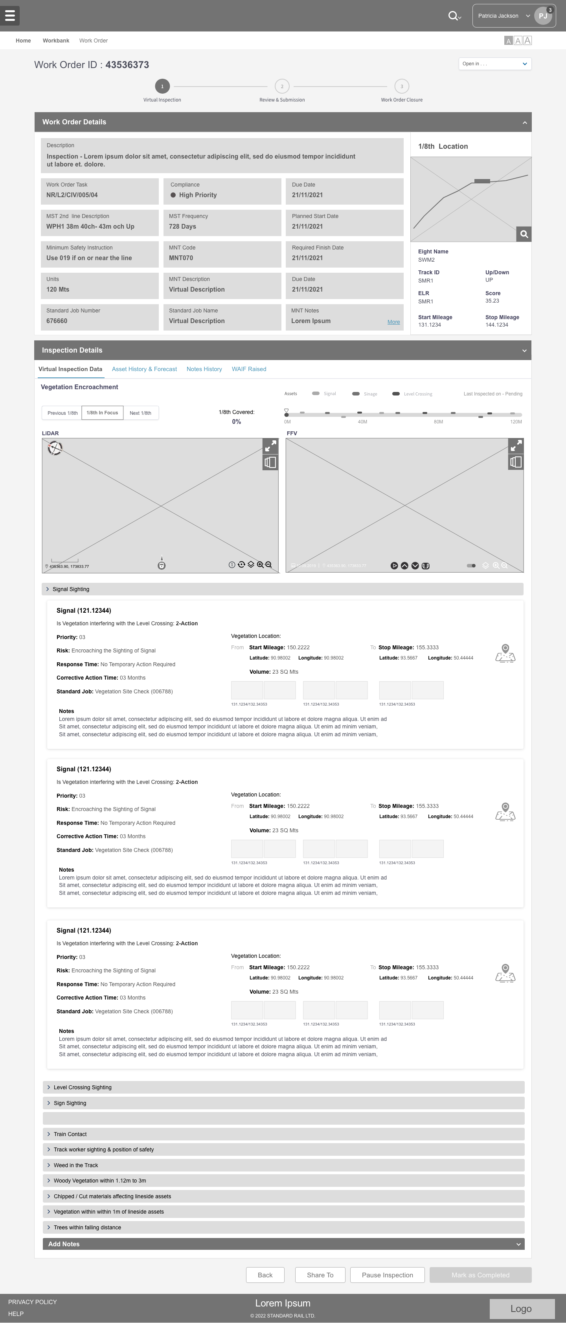Zoom out on the LIDAR view
Image resolution: width=566 pixels, height=1323 pixels.
(268, 565)
